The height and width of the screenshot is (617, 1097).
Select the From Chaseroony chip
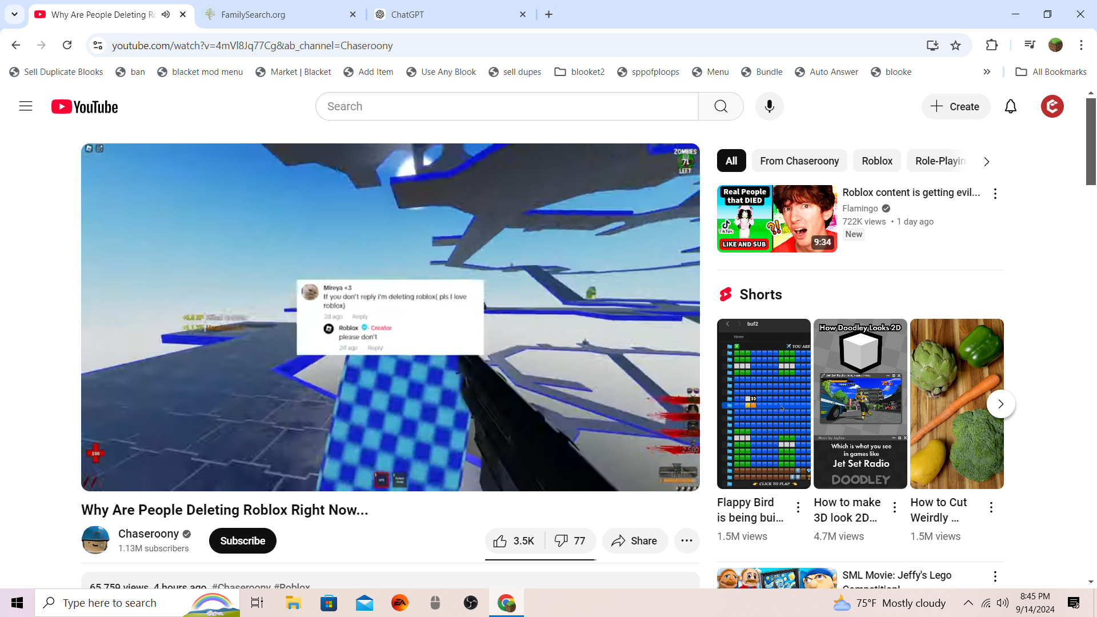coord(799,161)
